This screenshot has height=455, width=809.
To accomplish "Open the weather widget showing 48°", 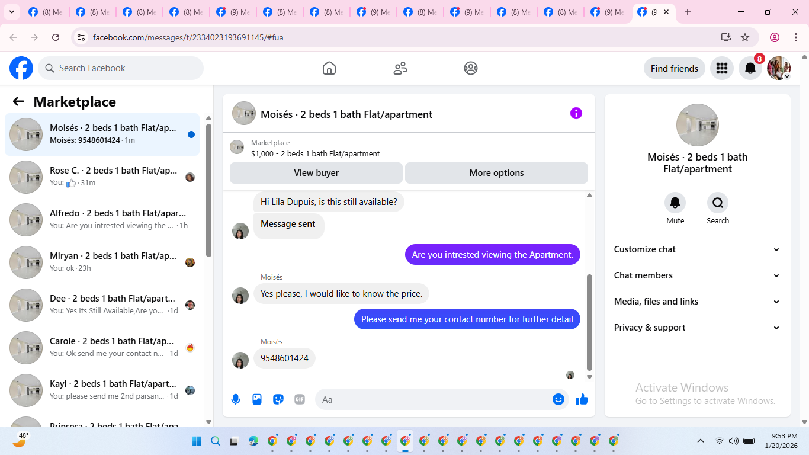I will (21, 440).
